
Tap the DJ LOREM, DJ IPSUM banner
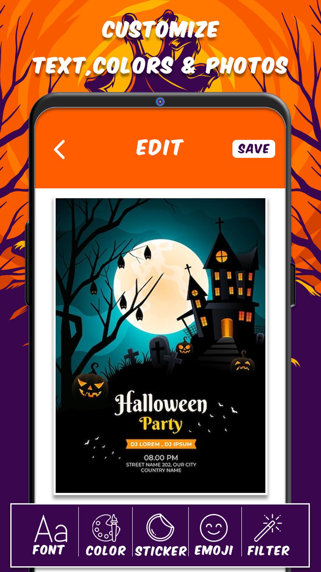[x=161, y=444]
